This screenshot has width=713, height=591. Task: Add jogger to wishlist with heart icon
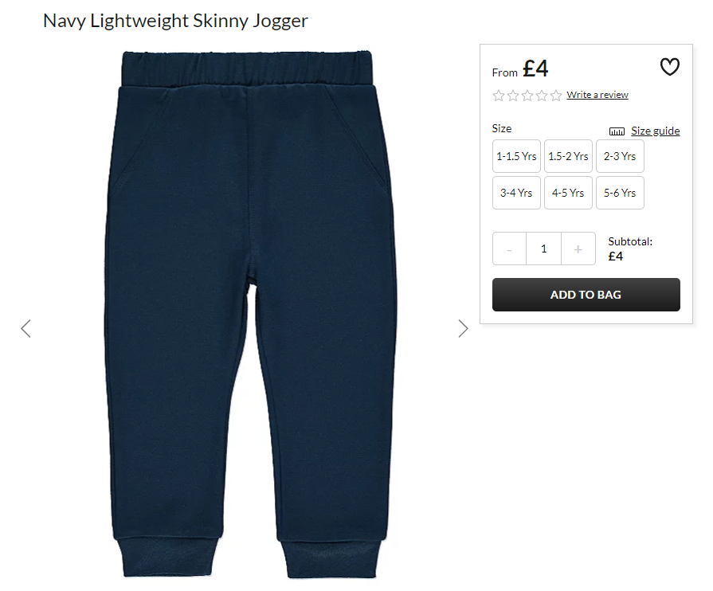pos(670,67)
